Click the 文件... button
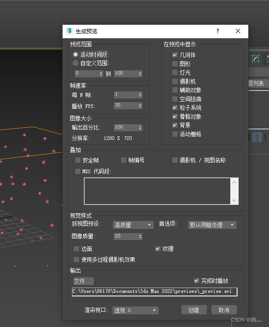This screenshot has height=327, width=269. [83, 281]
